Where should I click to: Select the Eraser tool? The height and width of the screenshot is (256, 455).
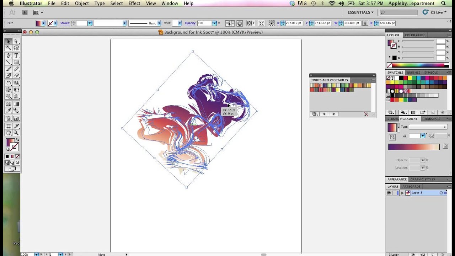click(x=16, y=75)
